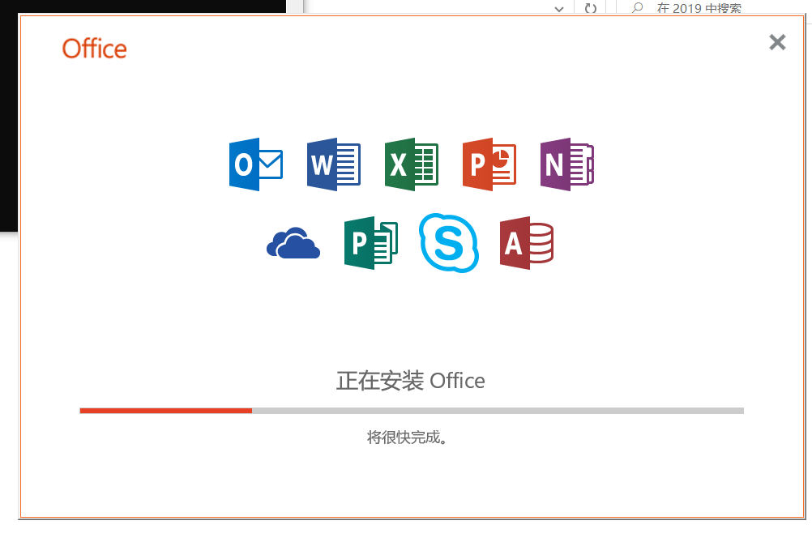The image size is (812, 542).
Task: Click the gray unfilled progress bar section
Action: coord(498,411)
